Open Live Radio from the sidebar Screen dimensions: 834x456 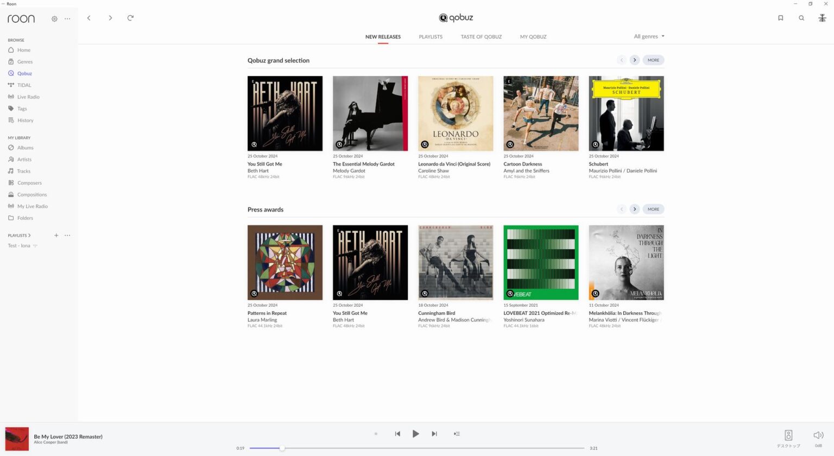[28, 97]
